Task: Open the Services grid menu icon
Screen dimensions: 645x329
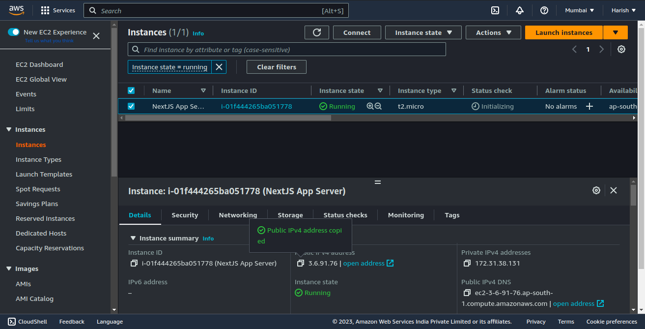Action: pos(45,10)
